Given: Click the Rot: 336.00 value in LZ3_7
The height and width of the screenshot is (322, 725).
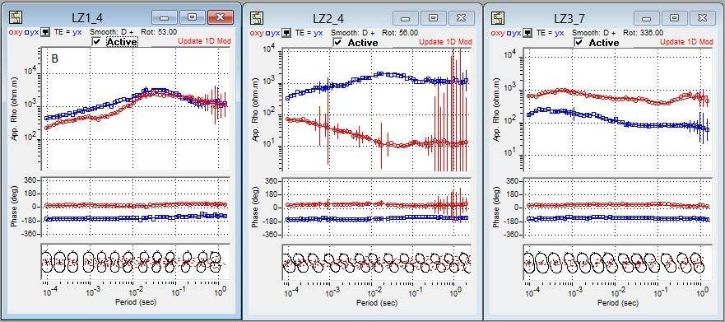Looking at the screenshot, I should pyautogui.click(x=644, y=33).
